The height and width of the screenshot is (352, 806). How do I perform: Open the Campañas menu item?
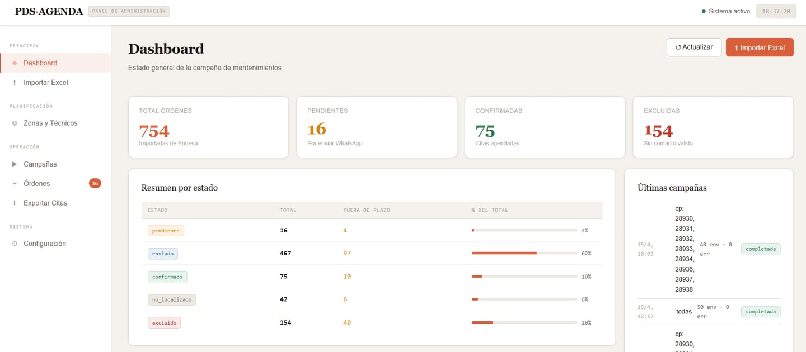(40, 164)
